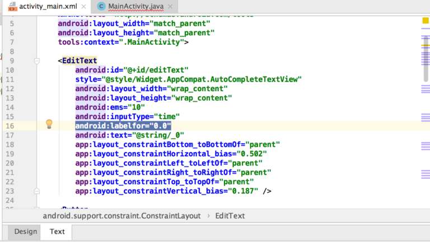Click android:layout_width="match_parent" on line 5
The width and height of the screenshot is (430, 242).
(134, 23)
